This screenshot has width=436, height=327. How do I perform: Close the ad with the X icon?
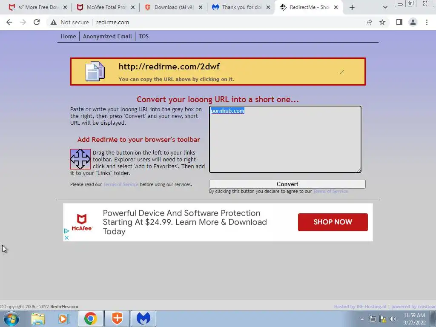tap(66, 238)
